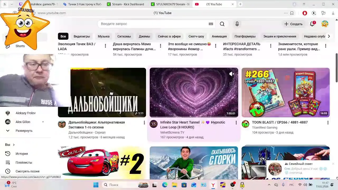Select the Видеоигры filter chip
The width and height of the screenshot is (338, 190).
point(82,36)
